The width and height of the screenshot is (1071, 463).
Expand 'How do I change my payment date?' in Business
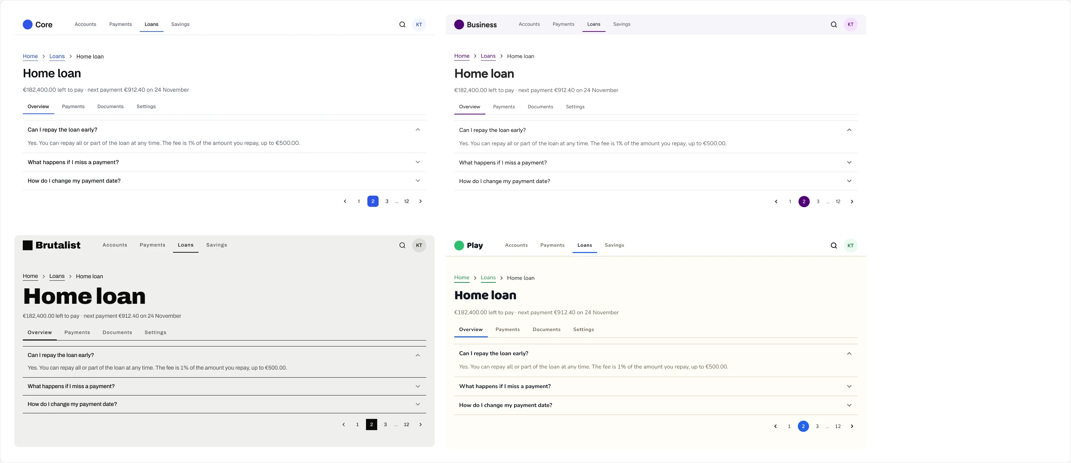pos(656,181)
